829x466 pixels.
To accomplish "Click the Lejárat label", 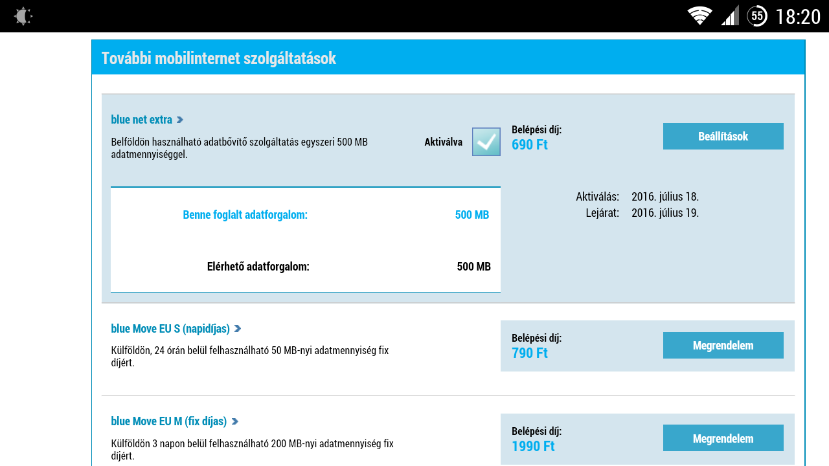I will [602, 213].
